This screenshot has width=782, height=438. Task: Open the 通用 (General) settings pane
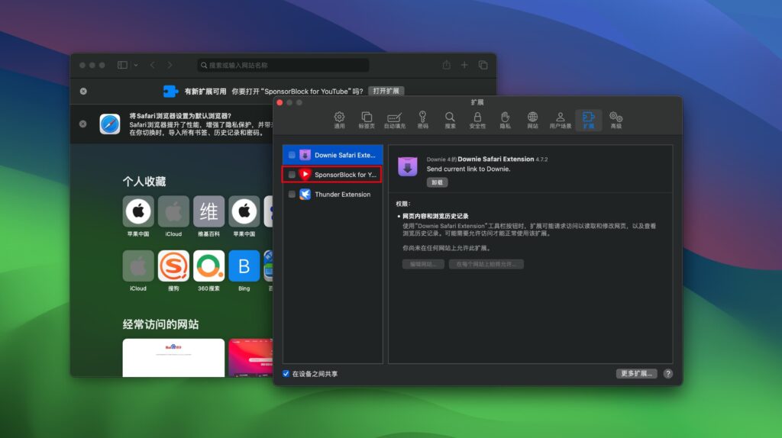click(x=339, y=120)
